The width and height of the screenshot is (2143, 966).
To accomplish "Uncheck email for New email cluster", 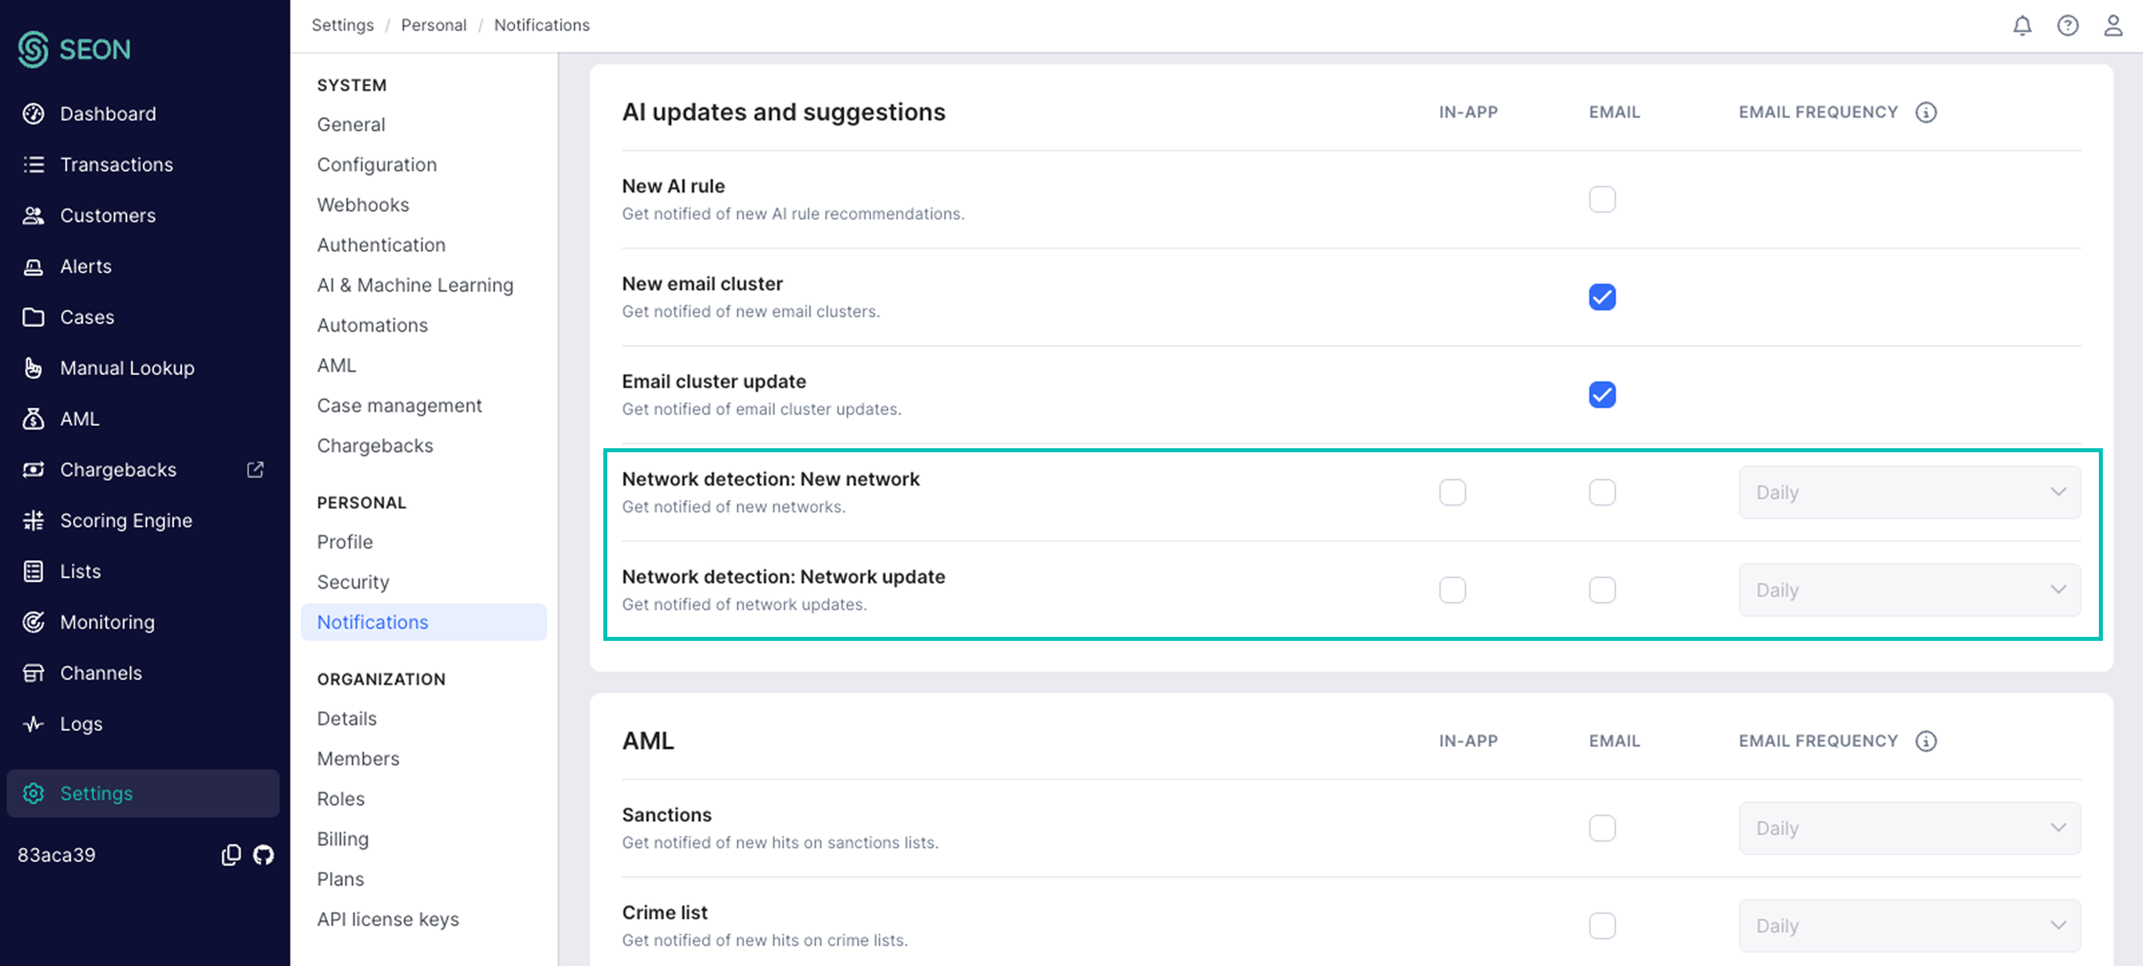I will 1601,297.
